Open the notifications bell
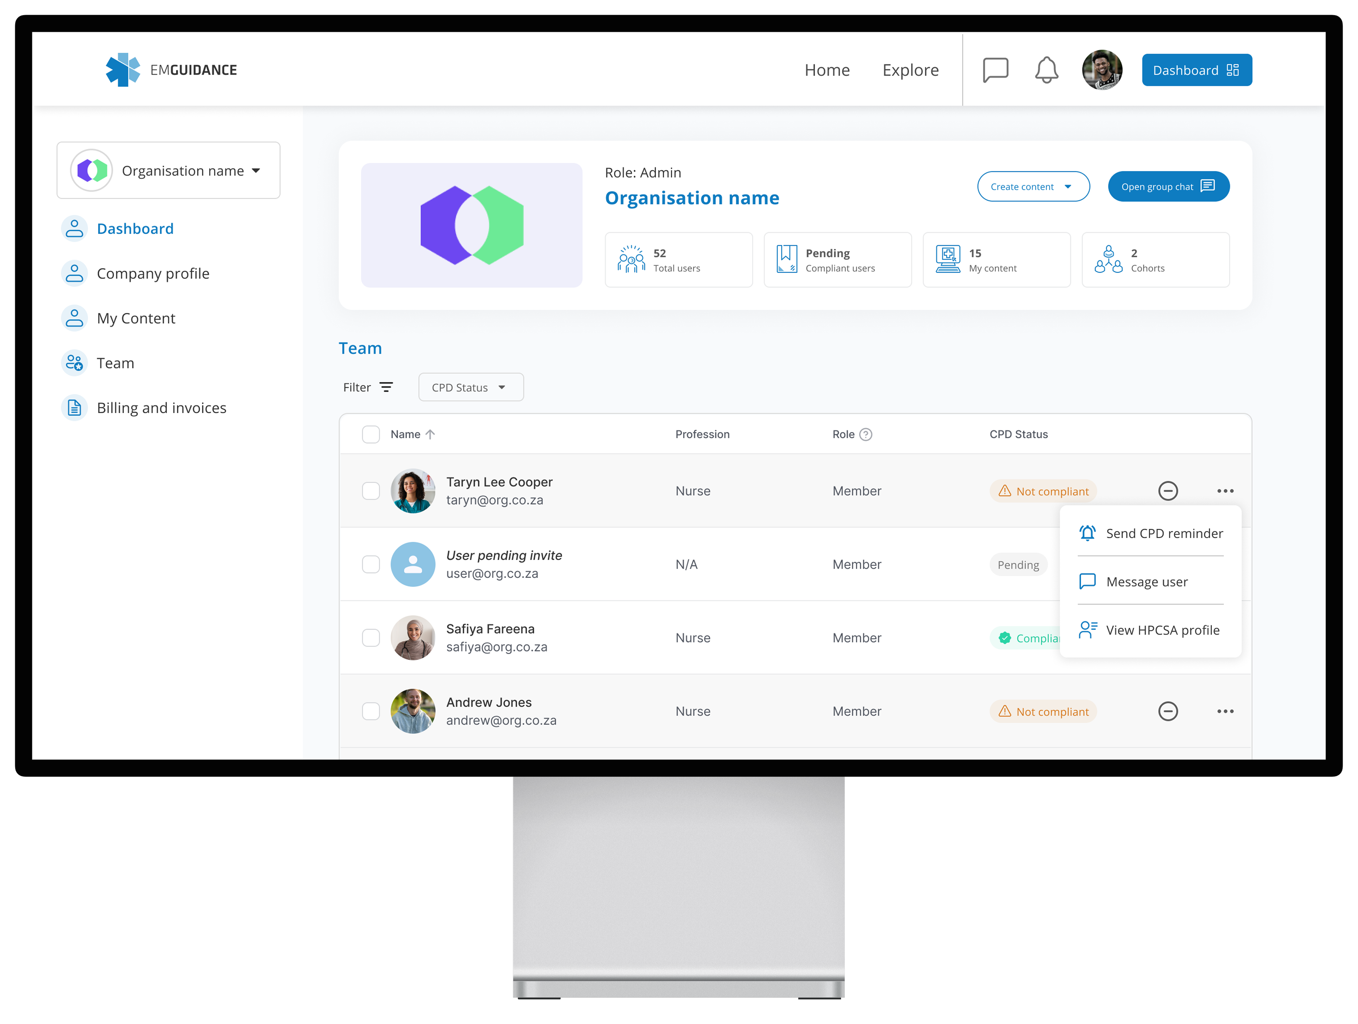This screenshot has width=1358, height=1024. 1046,69
